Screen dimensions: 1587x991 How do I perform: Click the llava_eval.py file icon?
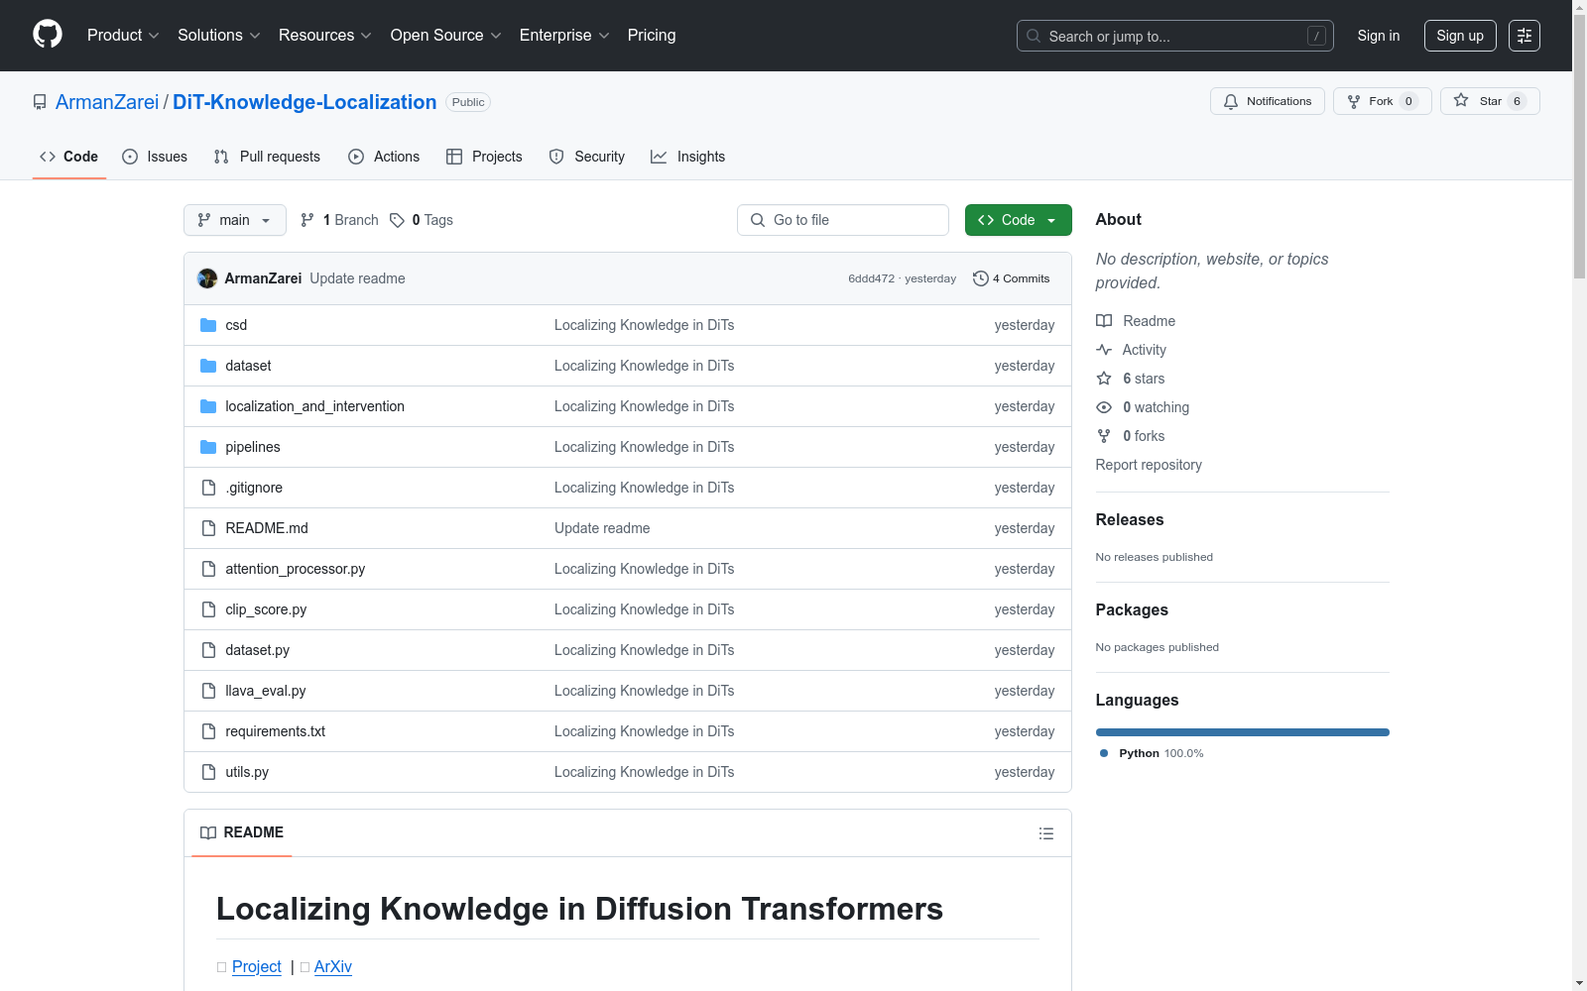208,691
